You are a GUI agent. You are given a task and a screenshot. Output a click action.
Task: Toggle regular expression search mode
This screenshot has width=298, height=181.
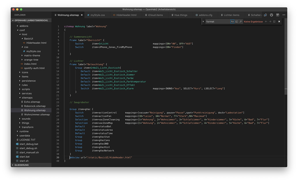(240, 21)
